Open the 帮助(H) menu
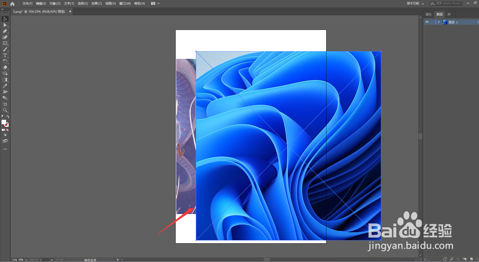Image resolution: width=479 pixels, height=262 pixels. [x=140, y=4]
